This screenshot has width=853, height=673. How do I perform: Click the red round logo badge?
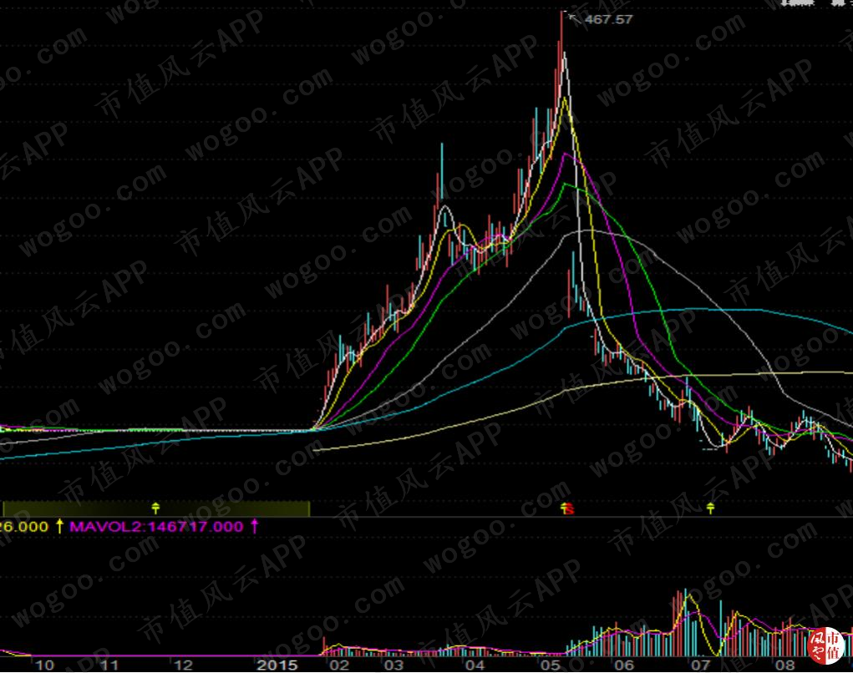(x=824, y=645)
